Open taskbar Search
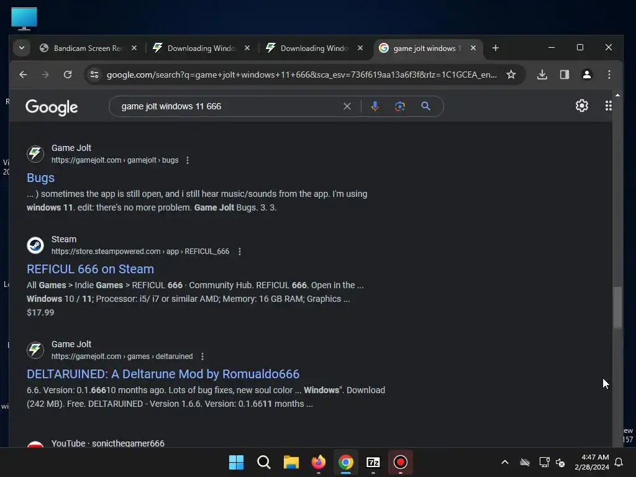This screenshot has height=477, width=636. (x=263, y=462)
